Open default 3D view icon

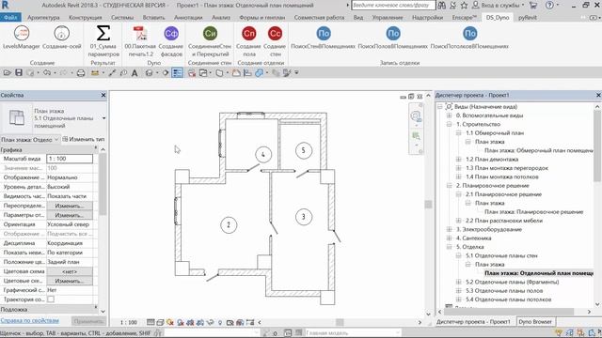[x=149, y=72]
